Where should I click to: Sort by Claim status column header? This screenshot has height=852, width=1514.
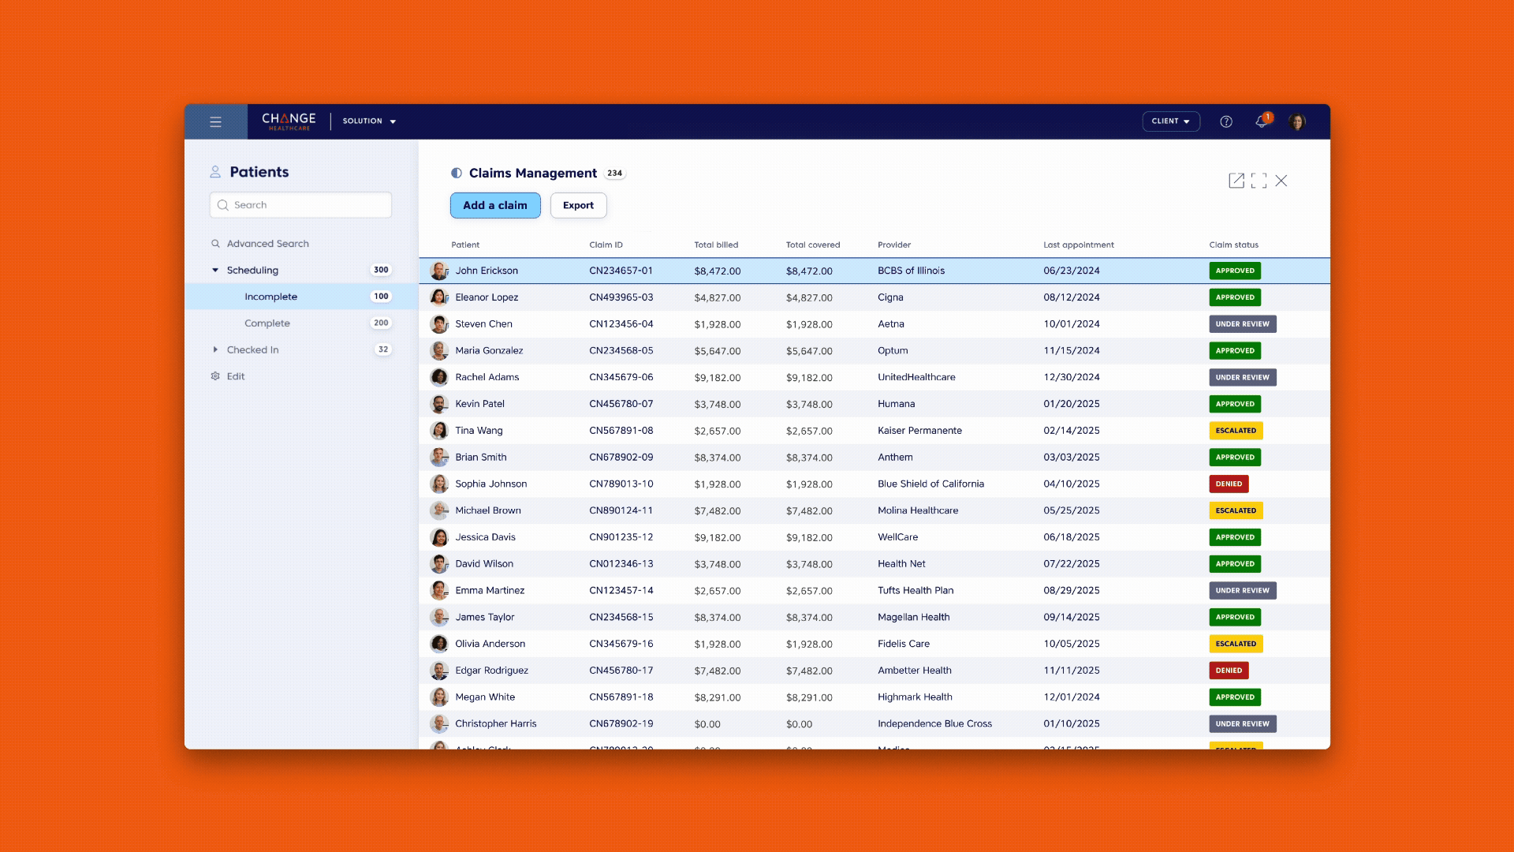(x=1233, y=245)
